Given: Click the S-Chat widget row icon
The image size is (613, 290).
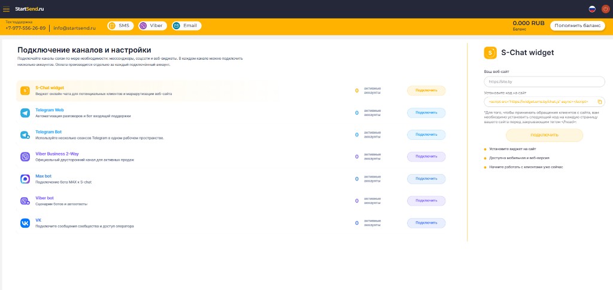Looking at the screenshot, I should coord(25,90).
